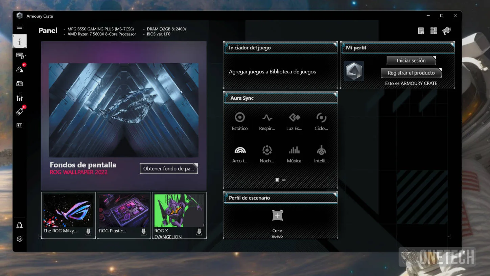The width and height of the screenshot is (490, 276).
Task: Open the featured deals tag icon in sidebar
Action: point(20,111)
